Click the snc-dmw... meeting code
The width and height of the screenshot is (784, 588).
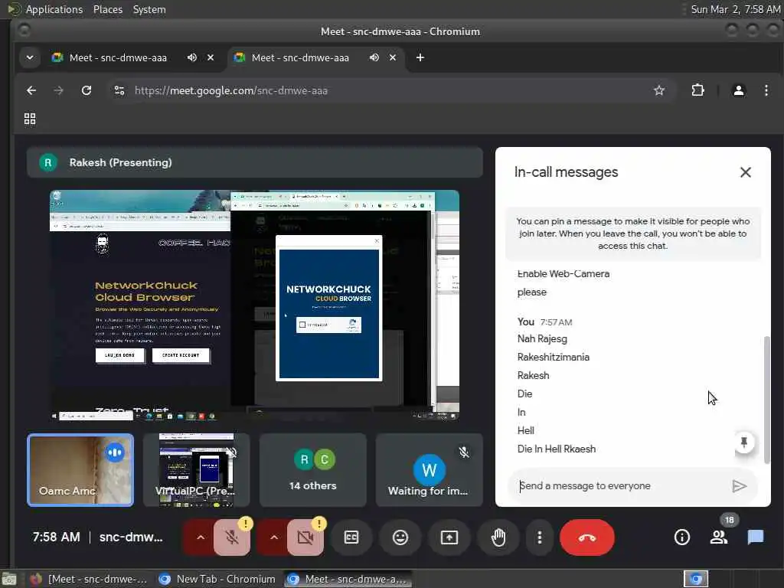(x=131, y=537)
